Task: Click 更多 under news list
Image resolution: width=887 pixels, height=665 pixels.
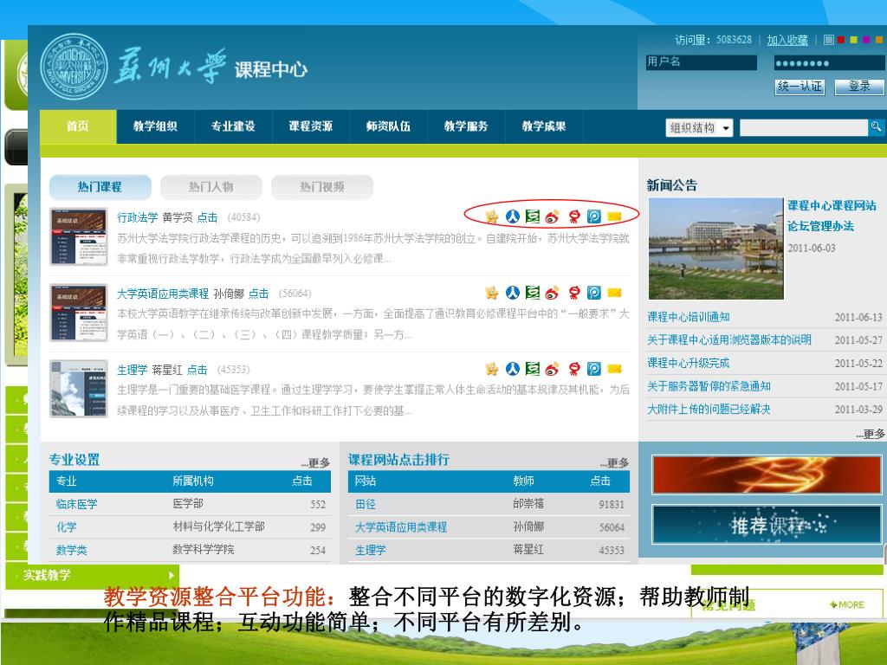Action: 870,434
